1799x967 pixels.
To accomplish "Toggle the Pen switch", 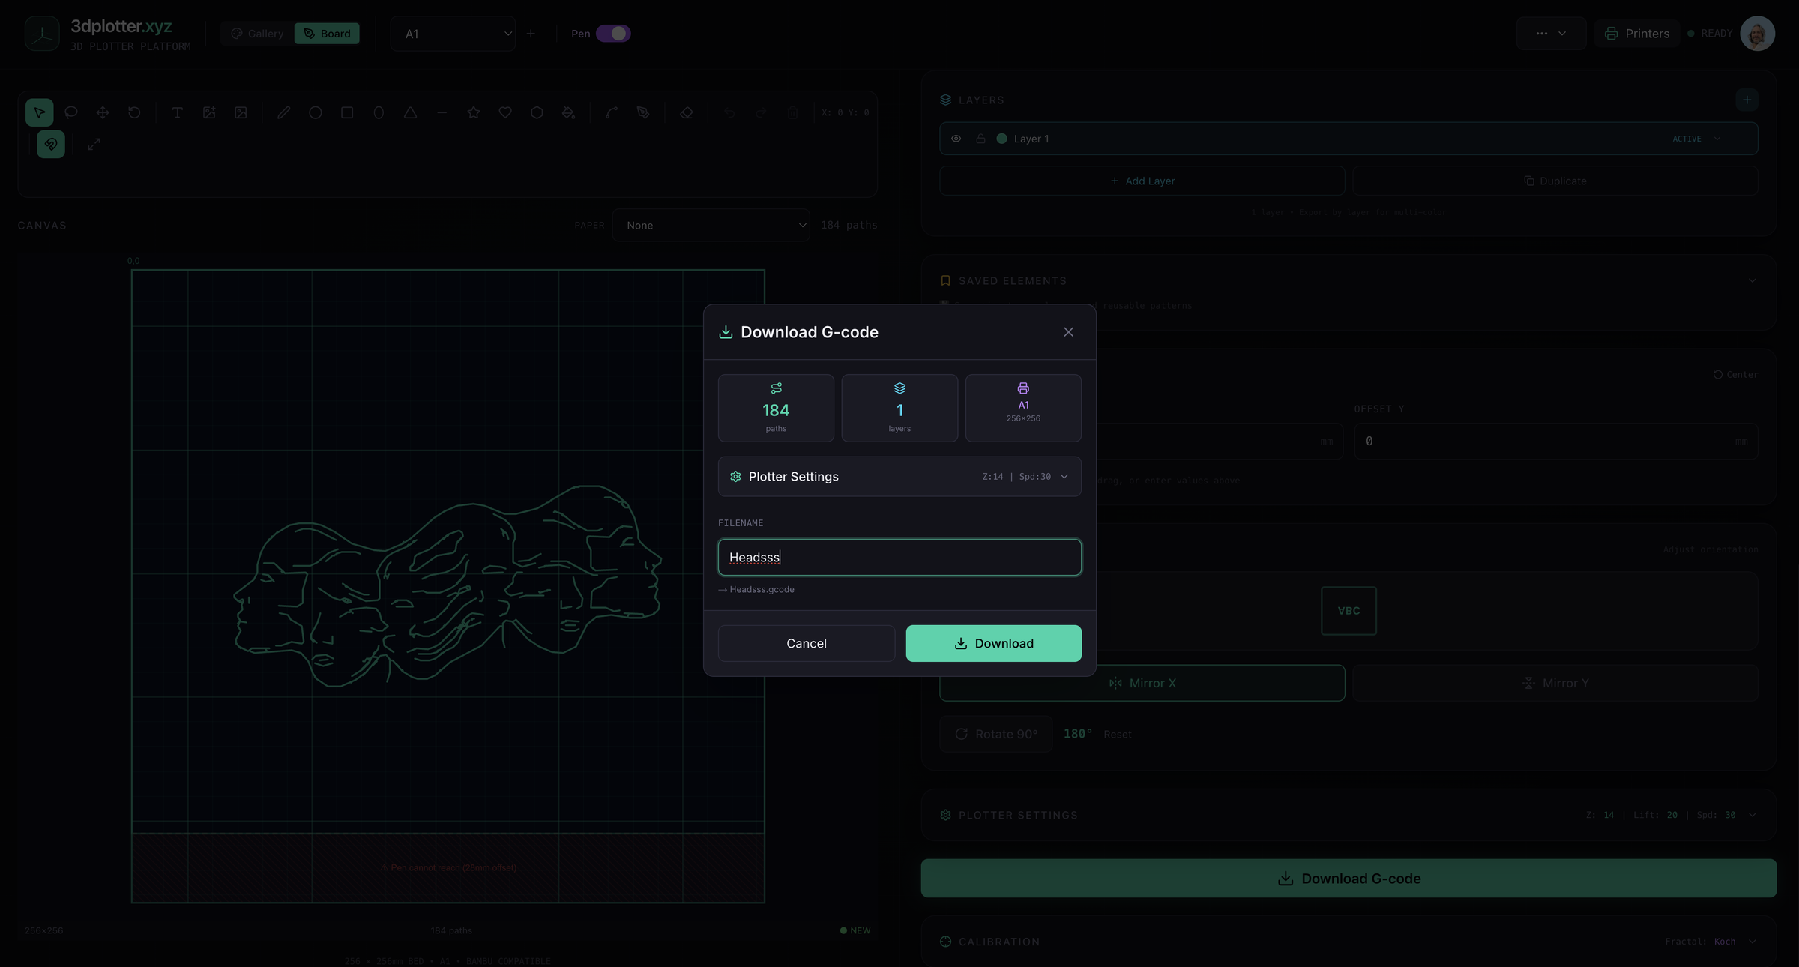I will coord(613,34).
